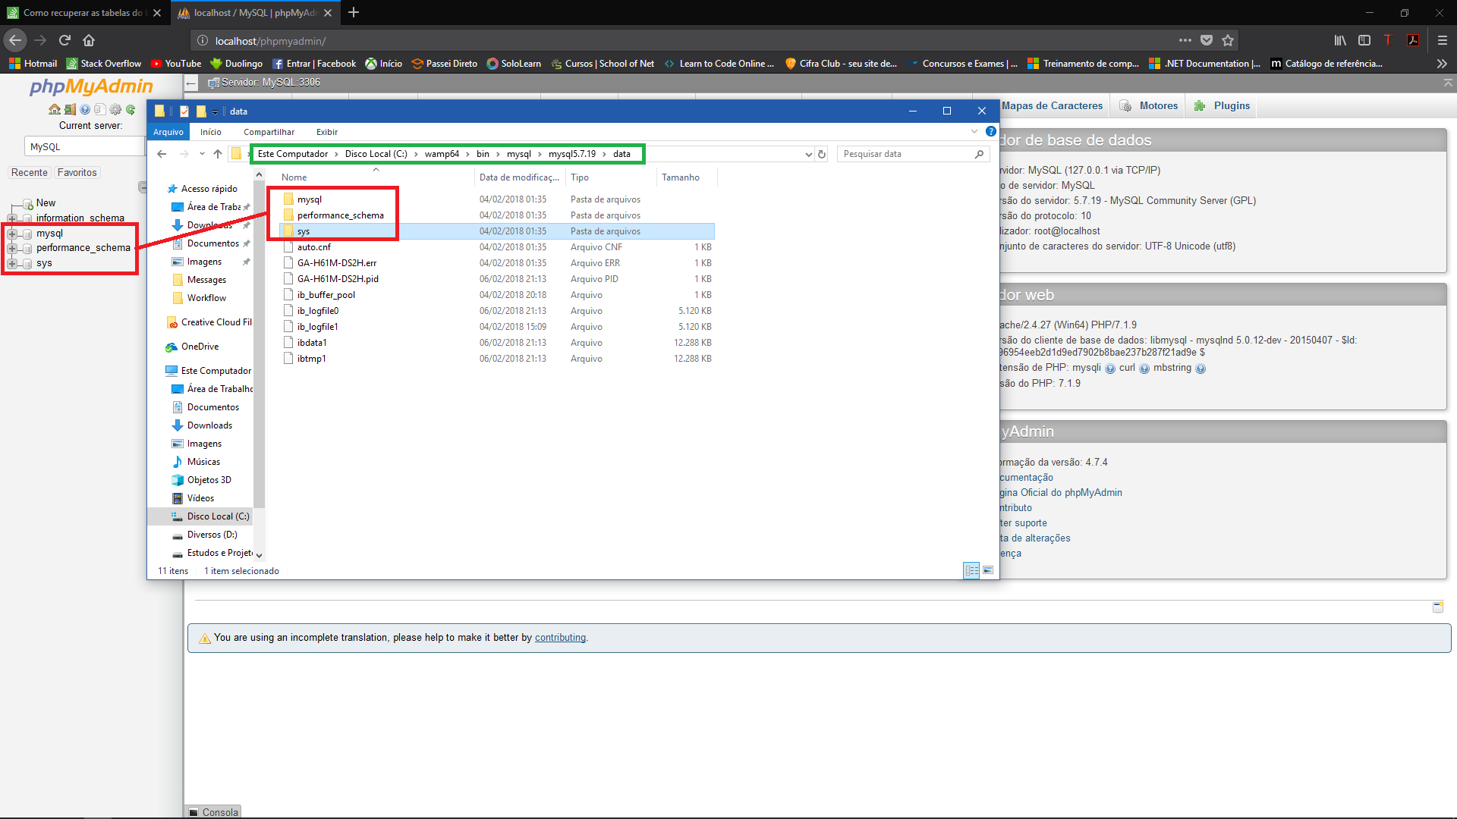Expand the mysql database node

click(x=12, y=234)
